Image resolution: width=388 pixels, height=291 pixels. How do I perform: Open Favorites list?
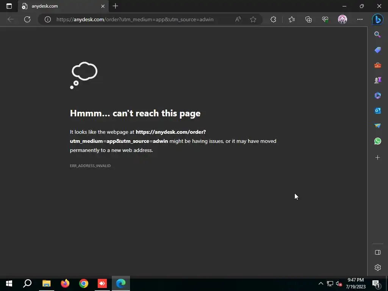[292, 19]
